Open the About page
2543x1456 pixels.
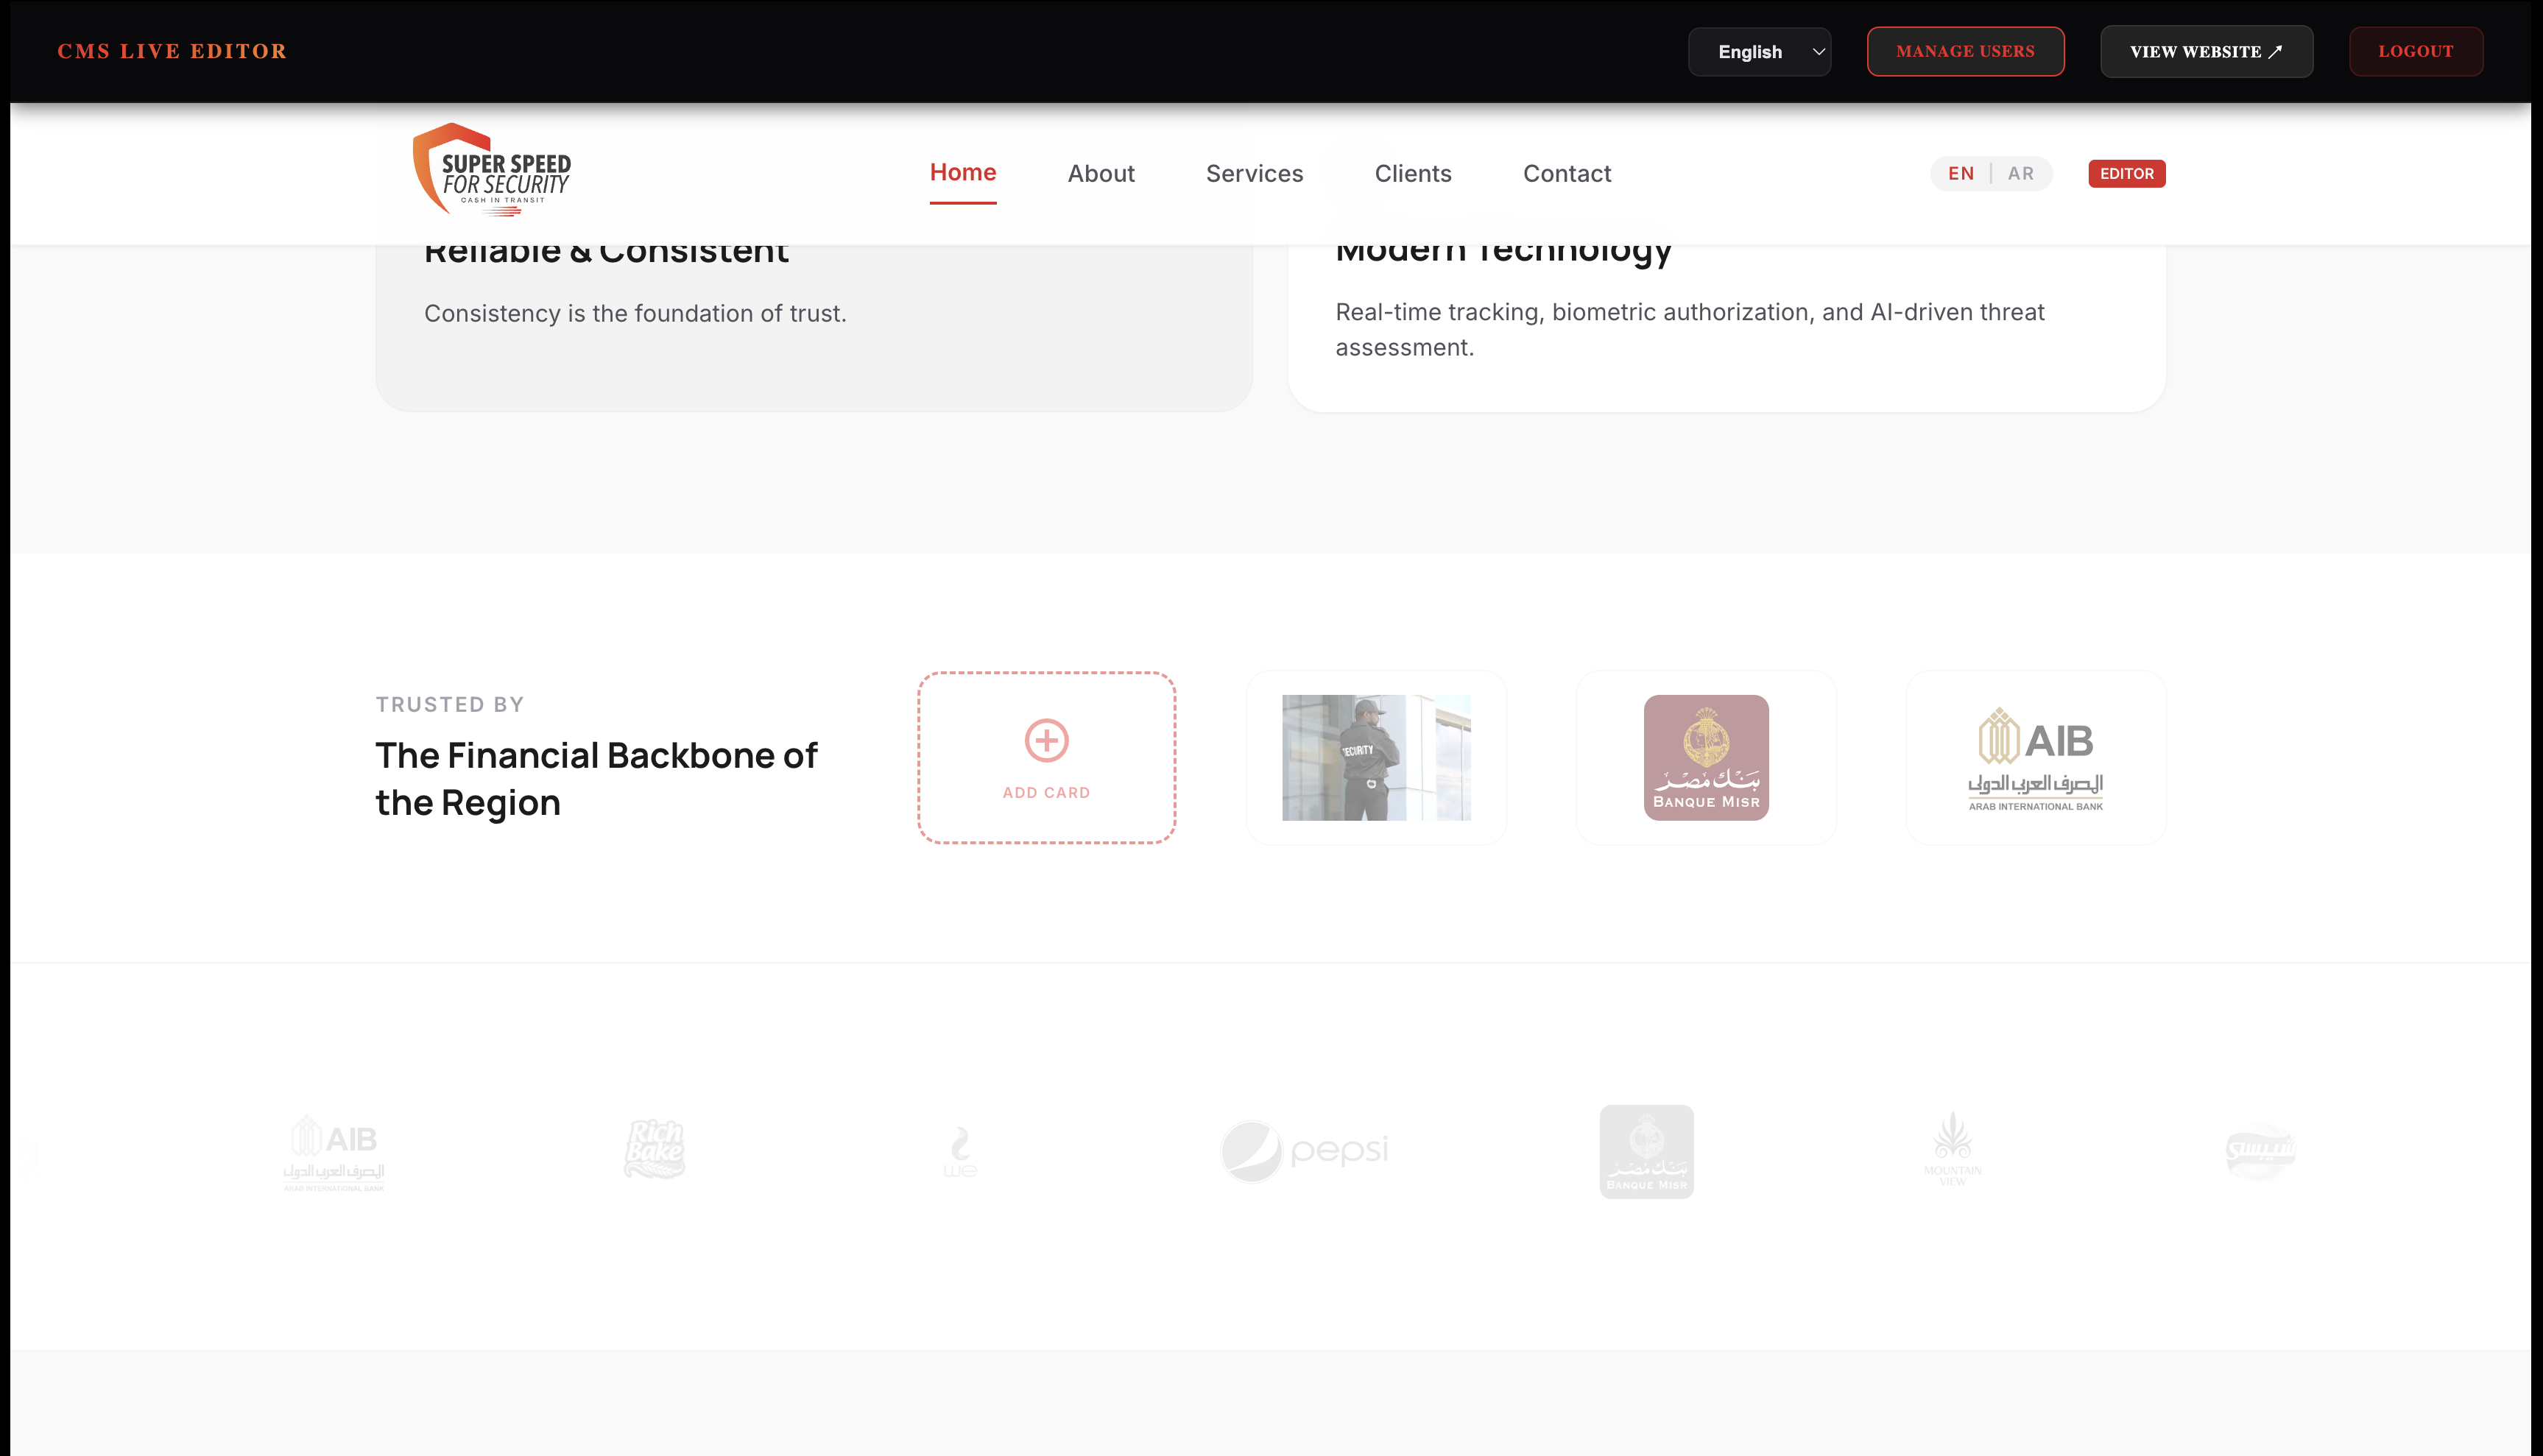coord(1100,173)
